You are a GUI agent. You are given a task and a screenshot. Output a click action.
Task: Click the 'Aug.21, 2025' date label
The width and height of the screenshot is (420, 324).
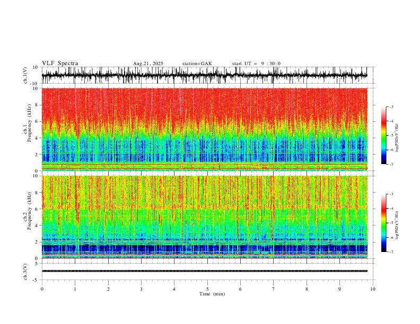(x=148, y=64)
